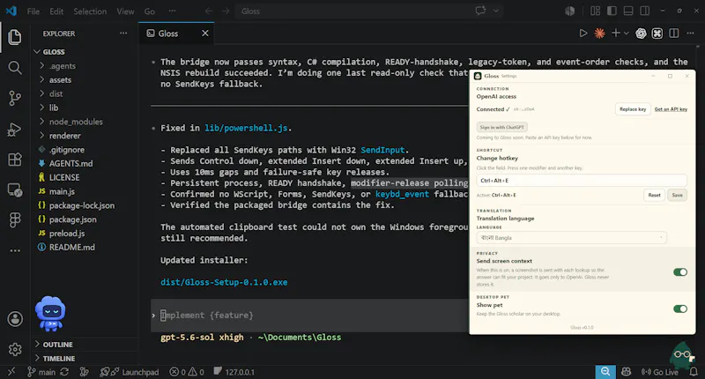Open the Search view in activity bar
This screenshot has width=705, height=379.
click(x=15, y=68)
